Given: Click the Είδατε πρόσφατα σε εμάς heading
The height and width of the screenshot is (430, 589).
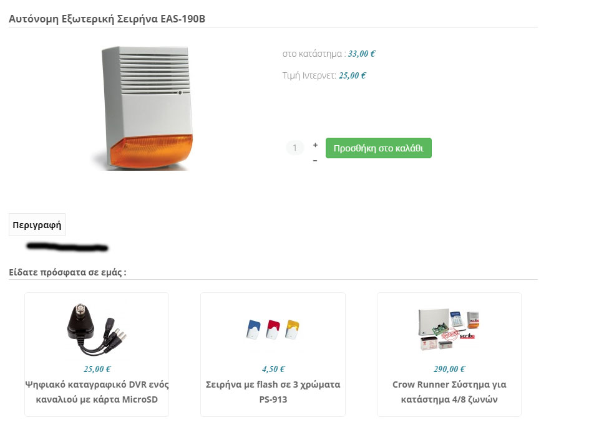Looking at the screenshot, I should [x=67, y=272].
